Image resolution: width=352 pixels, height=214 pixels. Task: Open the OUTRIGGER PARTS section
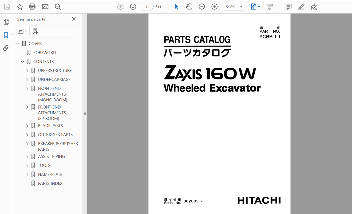55,135
